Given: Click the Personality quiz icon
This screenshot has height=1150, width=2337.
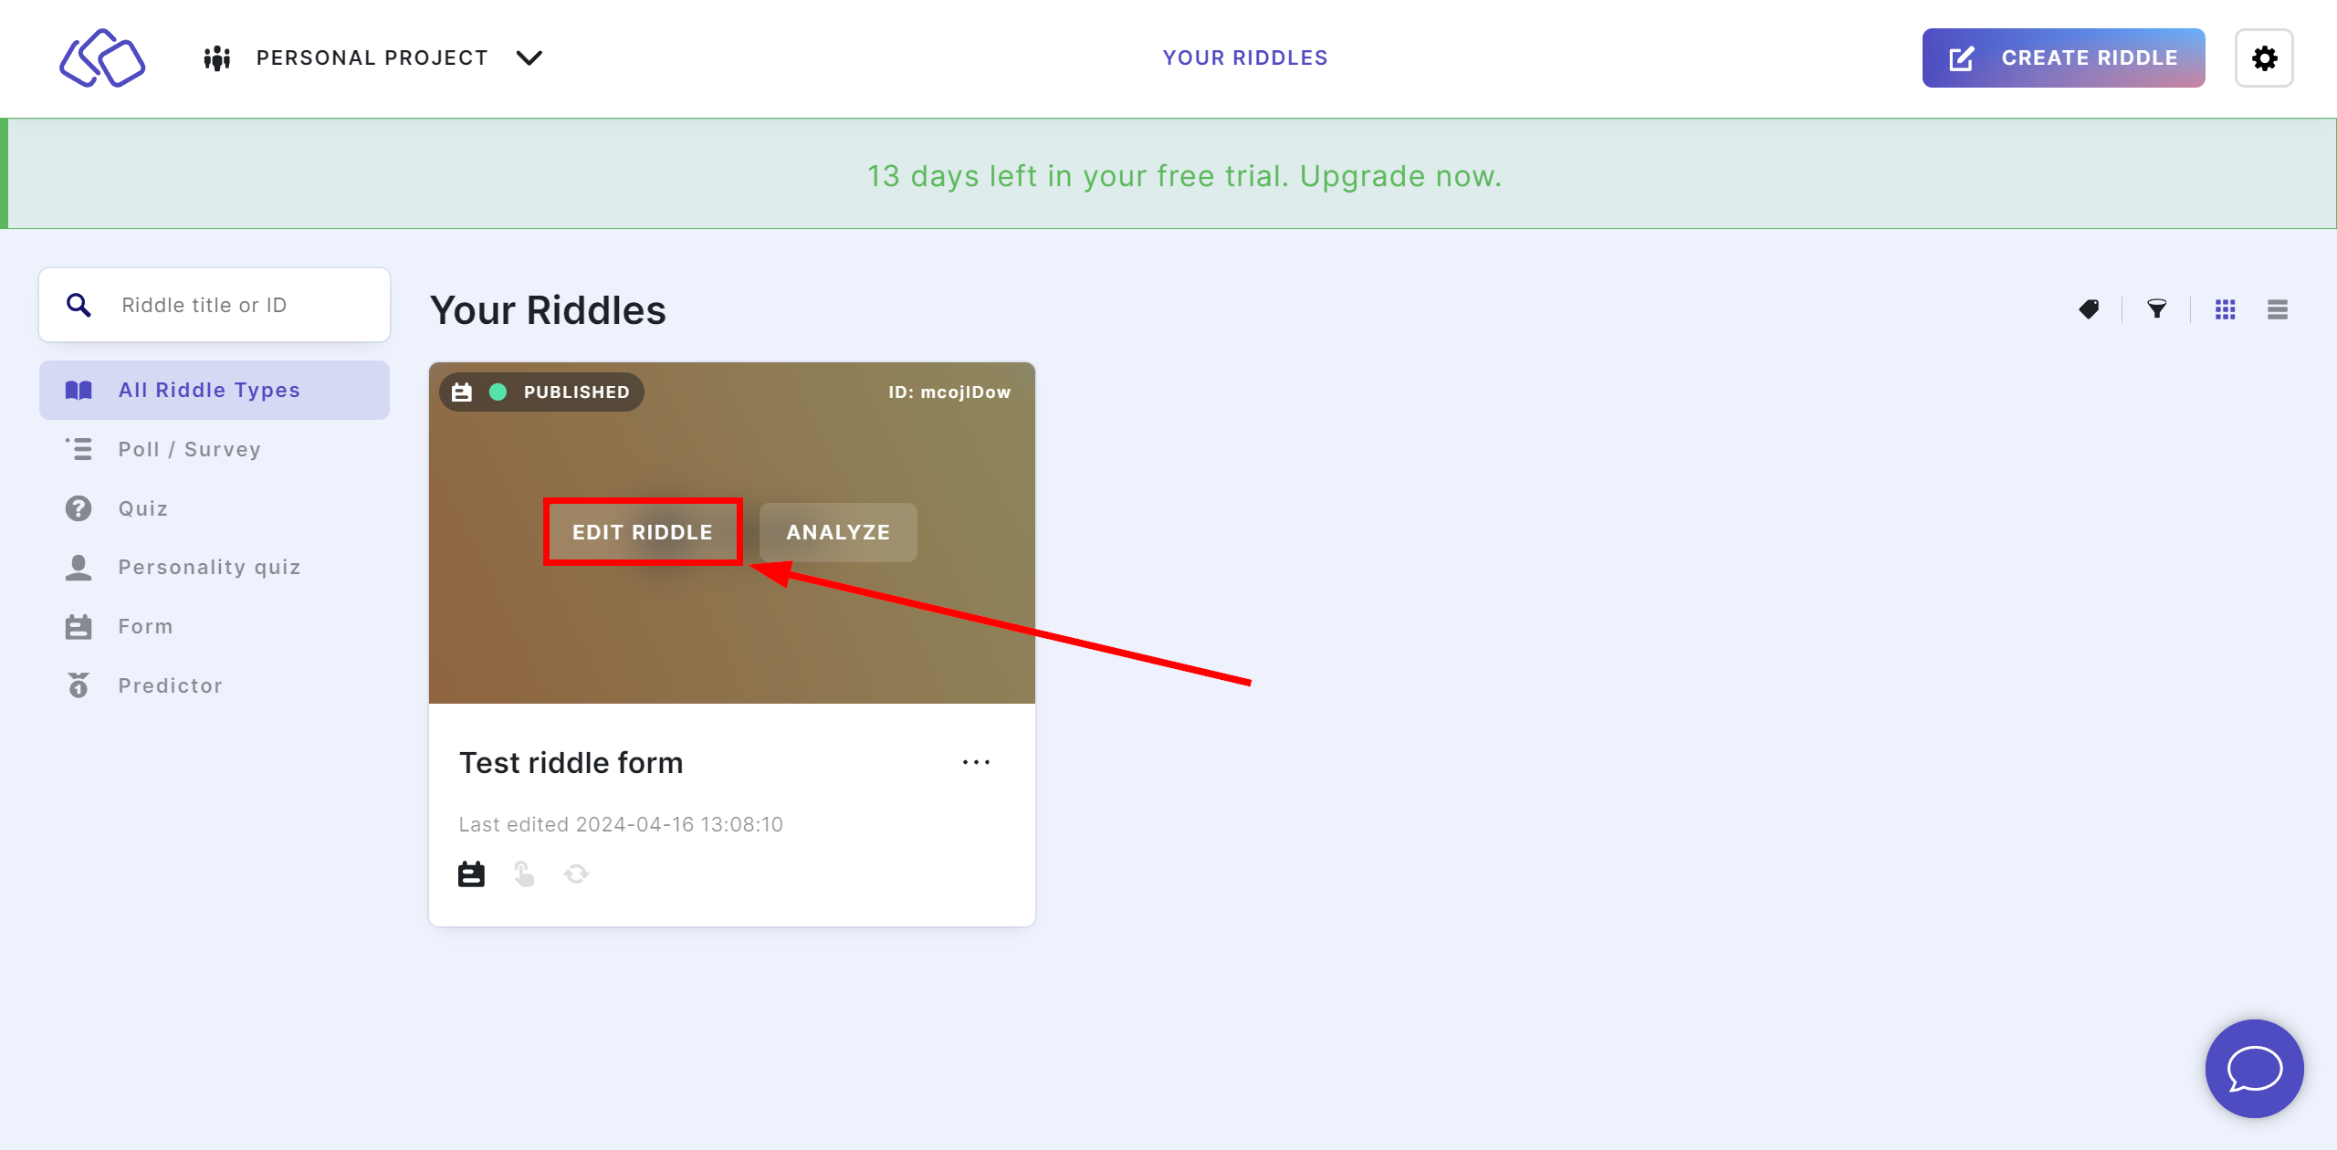Looking at the screenshot, I should coord(78,568).
